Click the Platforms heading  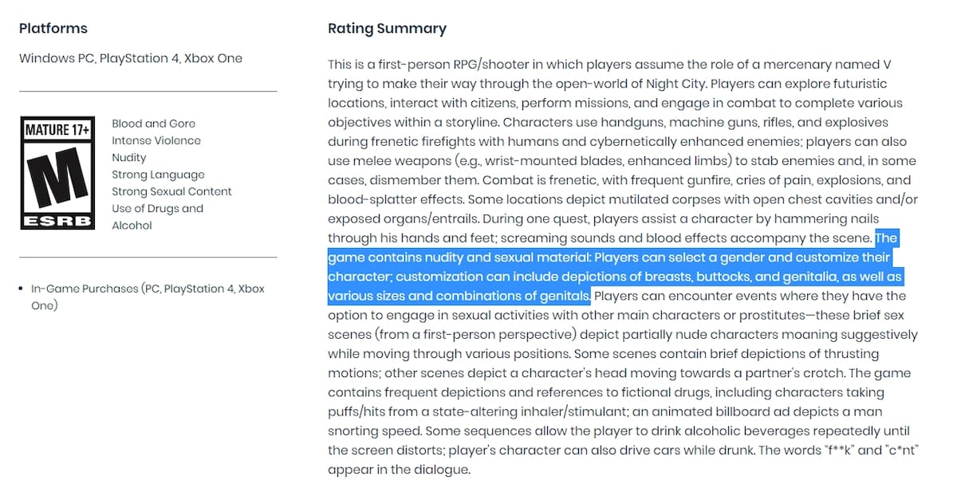click(x=53, y=29)
